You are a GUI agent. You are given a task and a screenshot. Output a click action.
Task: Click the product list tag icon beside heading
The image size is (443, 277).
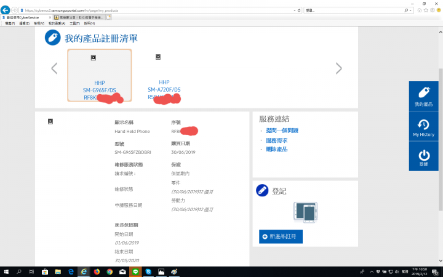(x=53, y=38)
